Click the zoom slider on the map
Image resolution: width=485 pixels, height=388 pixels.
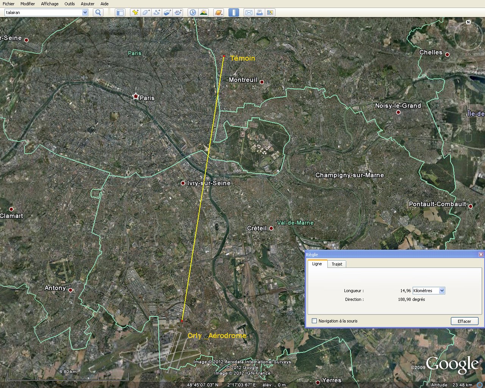tap(468, 114)
